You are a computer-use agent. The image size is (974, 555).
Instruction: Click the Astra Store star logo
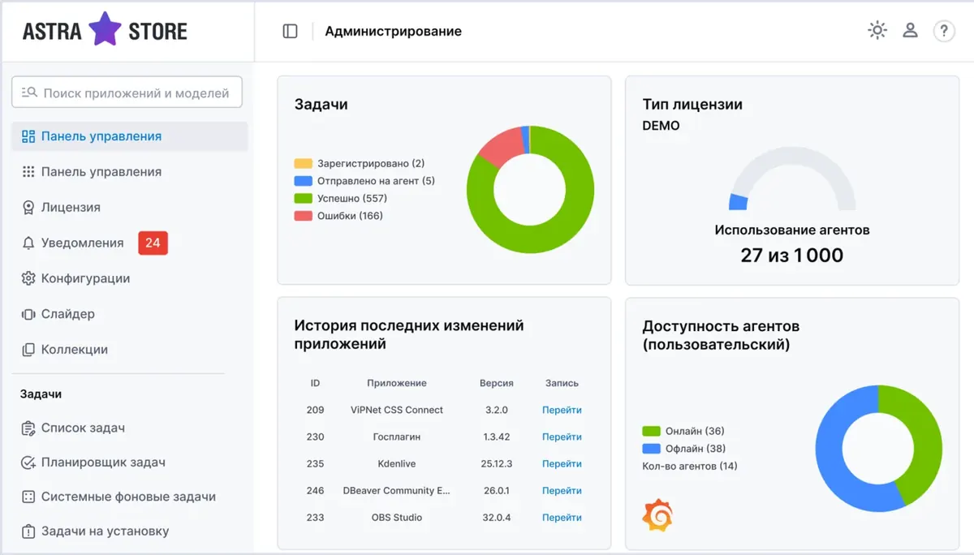point(105,30)
